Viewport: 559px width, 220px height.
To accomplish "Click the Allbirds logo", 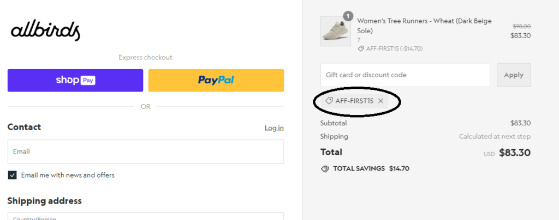I will coord(45,30).
